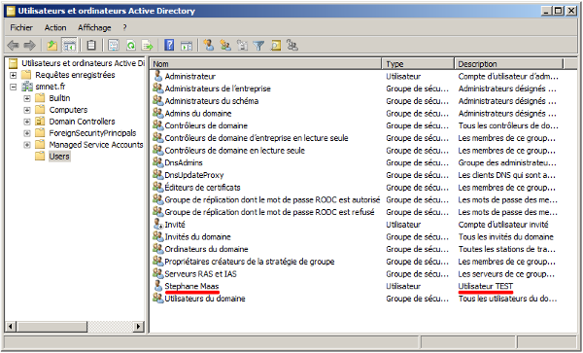Open the Affichage menu
The height and width of the screenshot is (353, 583).
click(x=94, y=27)
